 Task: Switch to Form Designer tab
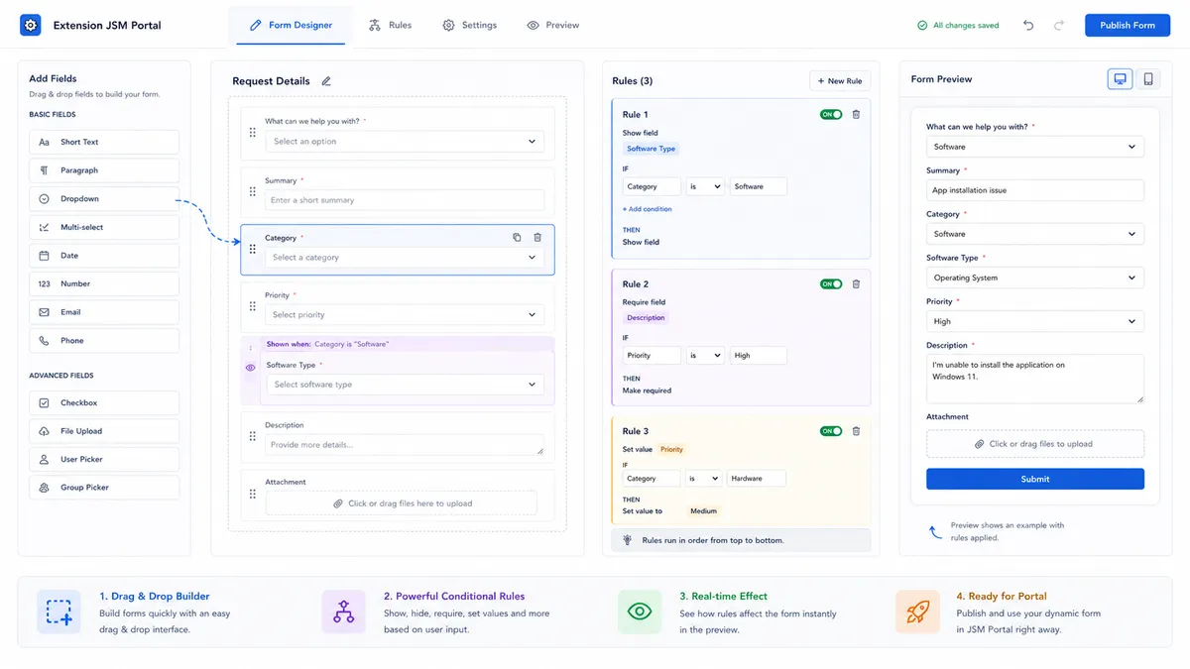291,25
